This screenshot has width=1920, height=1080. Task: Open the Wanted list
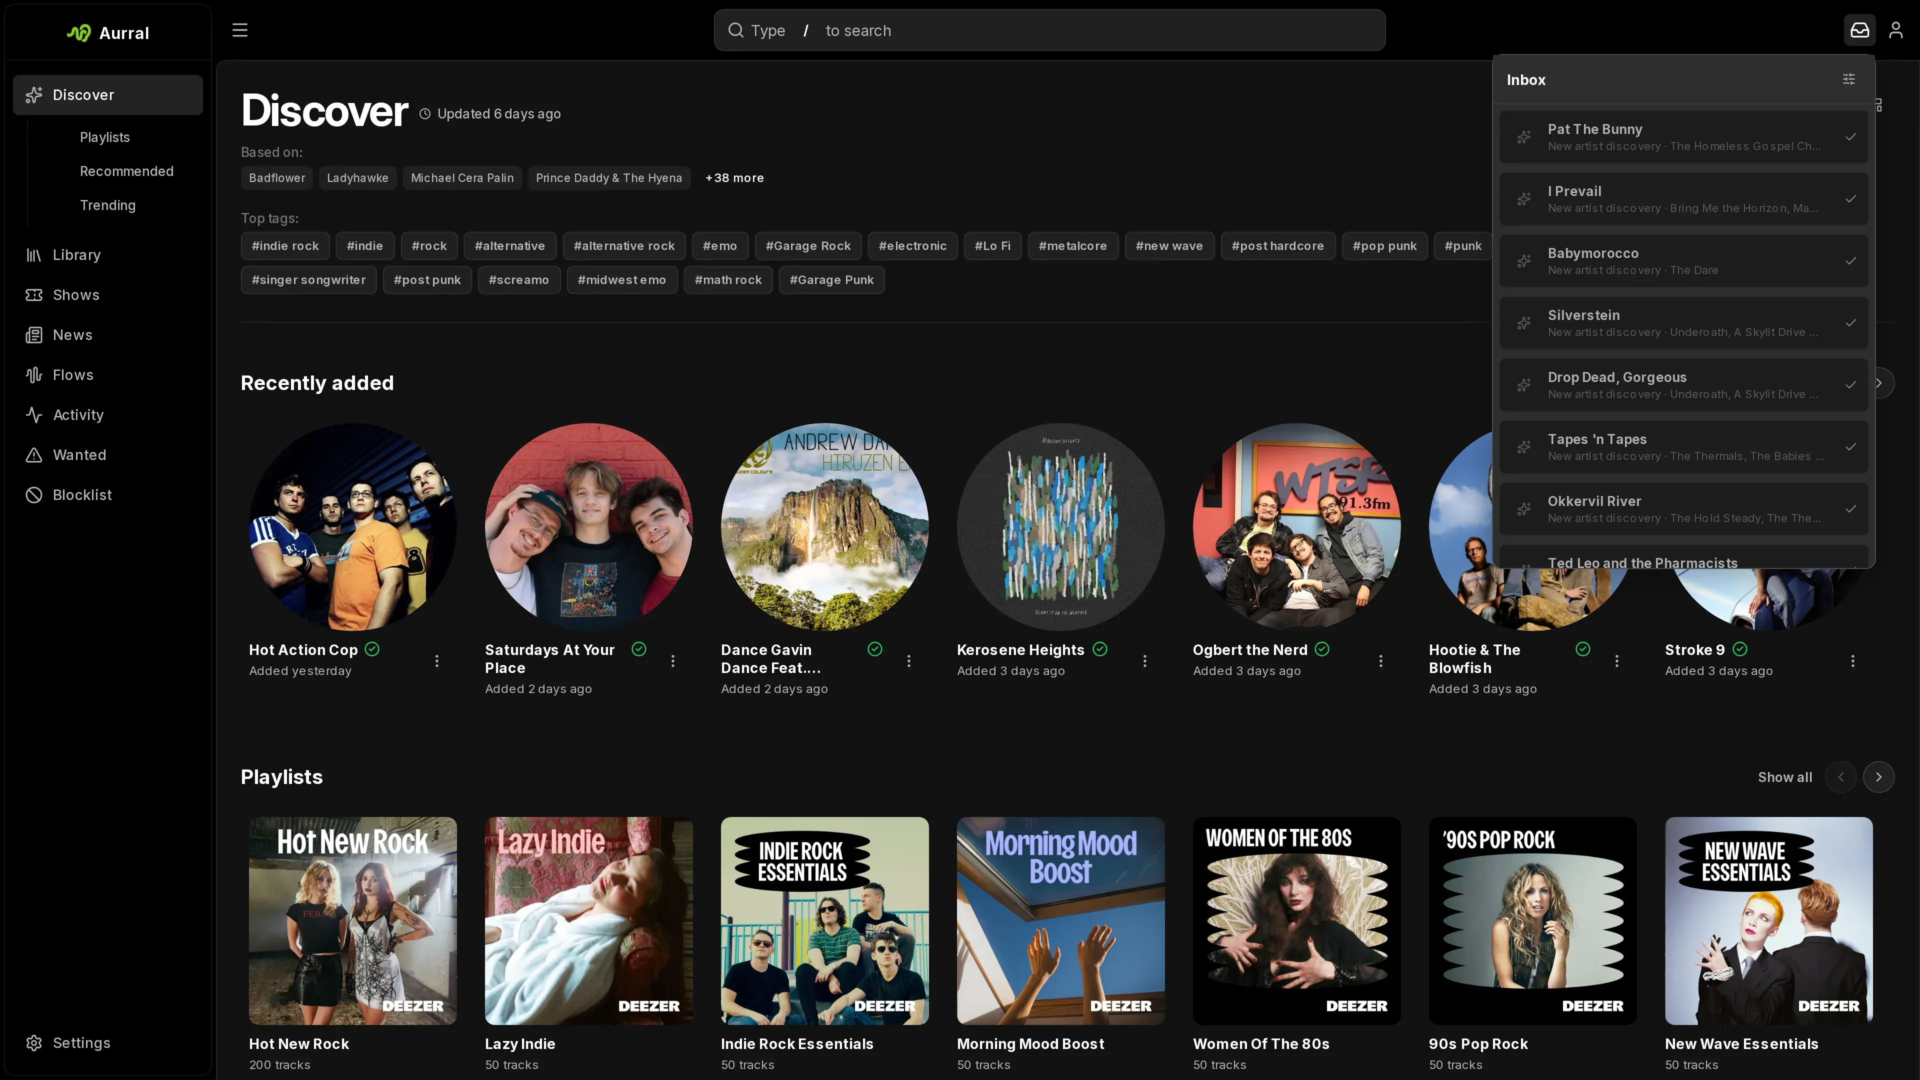click(x=108, y=454)
